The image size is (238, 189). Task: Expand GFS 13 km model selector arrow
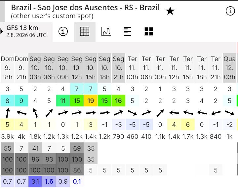2,31
